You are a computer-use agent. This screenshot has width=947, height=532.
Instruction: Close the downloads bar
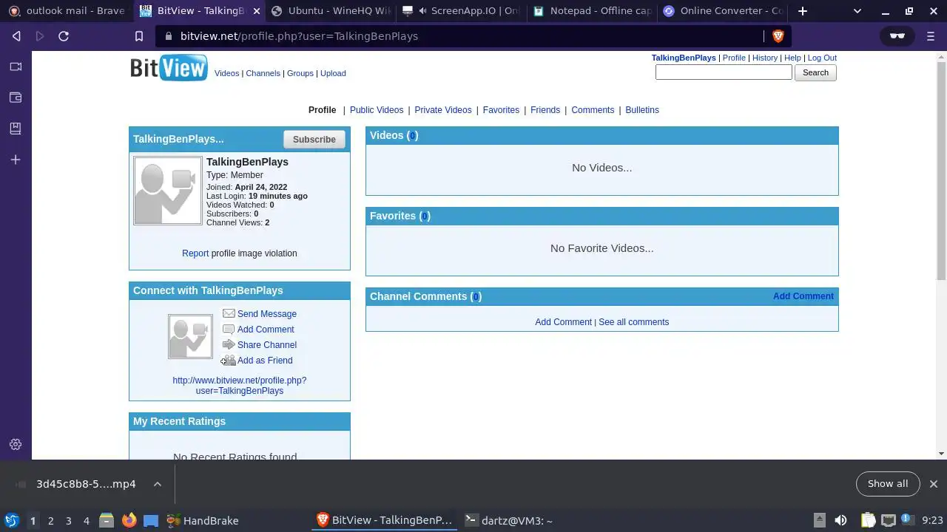933,484
